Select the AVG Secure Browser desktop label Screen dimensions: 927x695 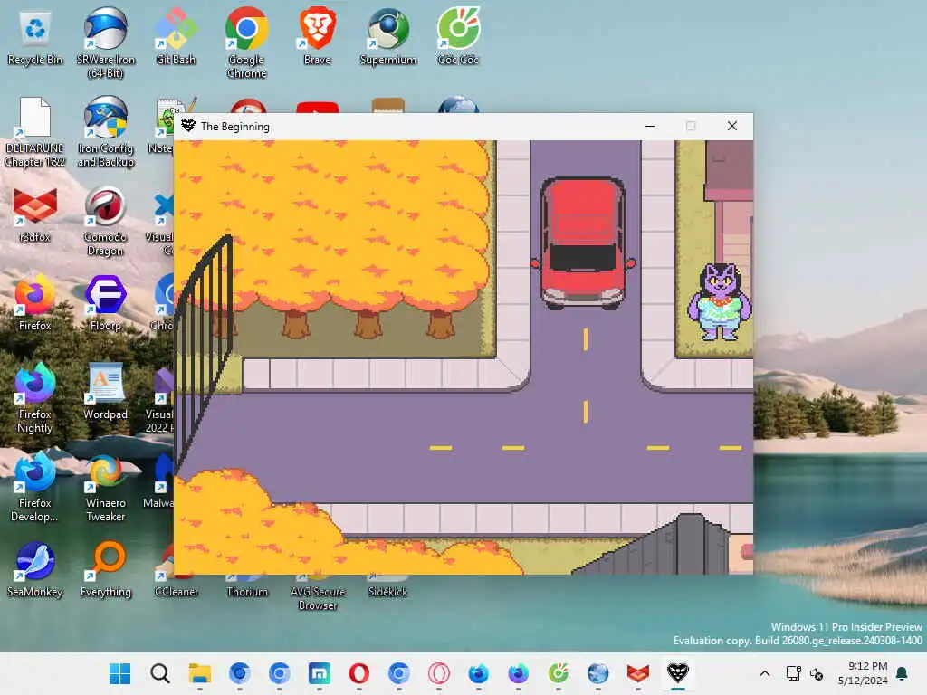(318, 598)
